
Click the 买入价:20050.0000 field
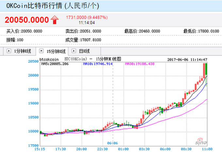(x=24, y=31)
